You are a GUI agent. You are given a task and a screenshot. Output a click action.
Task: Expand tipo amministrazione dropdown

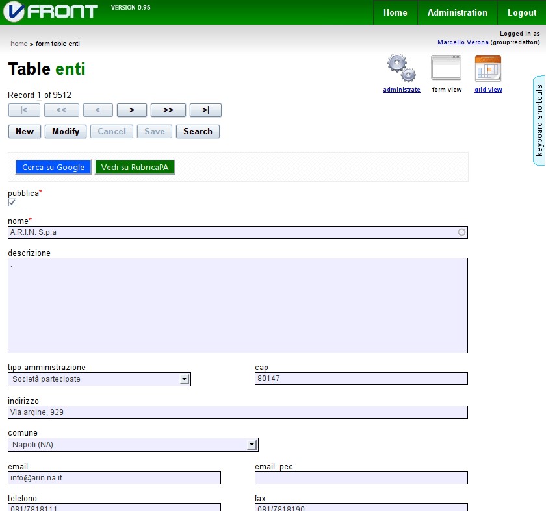[x=184, y=379]
